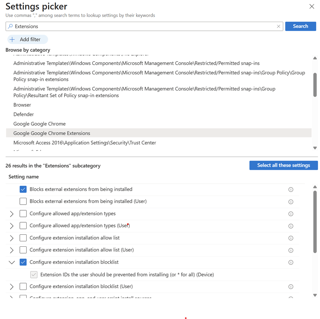Screen dimensions: 320x319
Task: Select the Defender category
Action: point(24,114)
